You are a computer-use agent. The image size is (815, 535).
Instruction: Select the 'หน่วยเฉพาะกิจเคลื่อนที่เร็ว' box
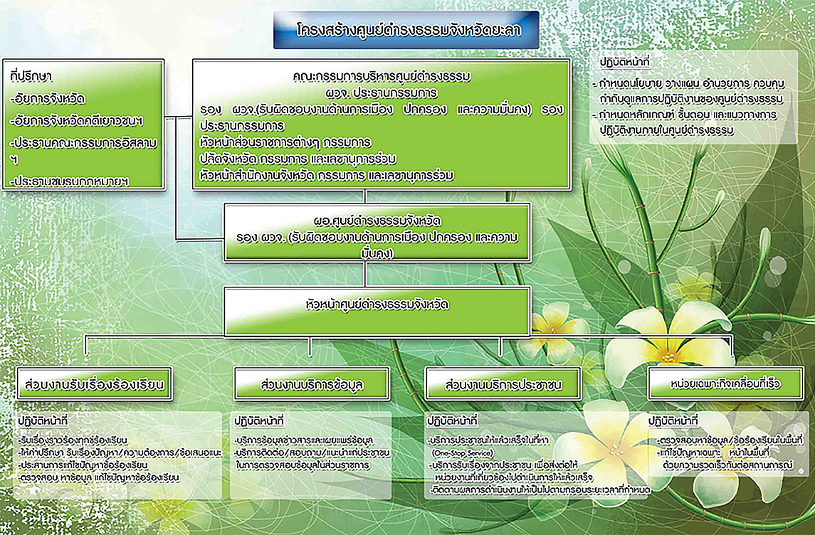tap(725, 384)
